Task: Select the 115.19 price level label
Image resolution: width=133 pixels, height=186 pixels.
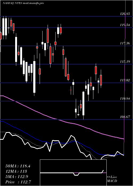Action: point(125,62)
